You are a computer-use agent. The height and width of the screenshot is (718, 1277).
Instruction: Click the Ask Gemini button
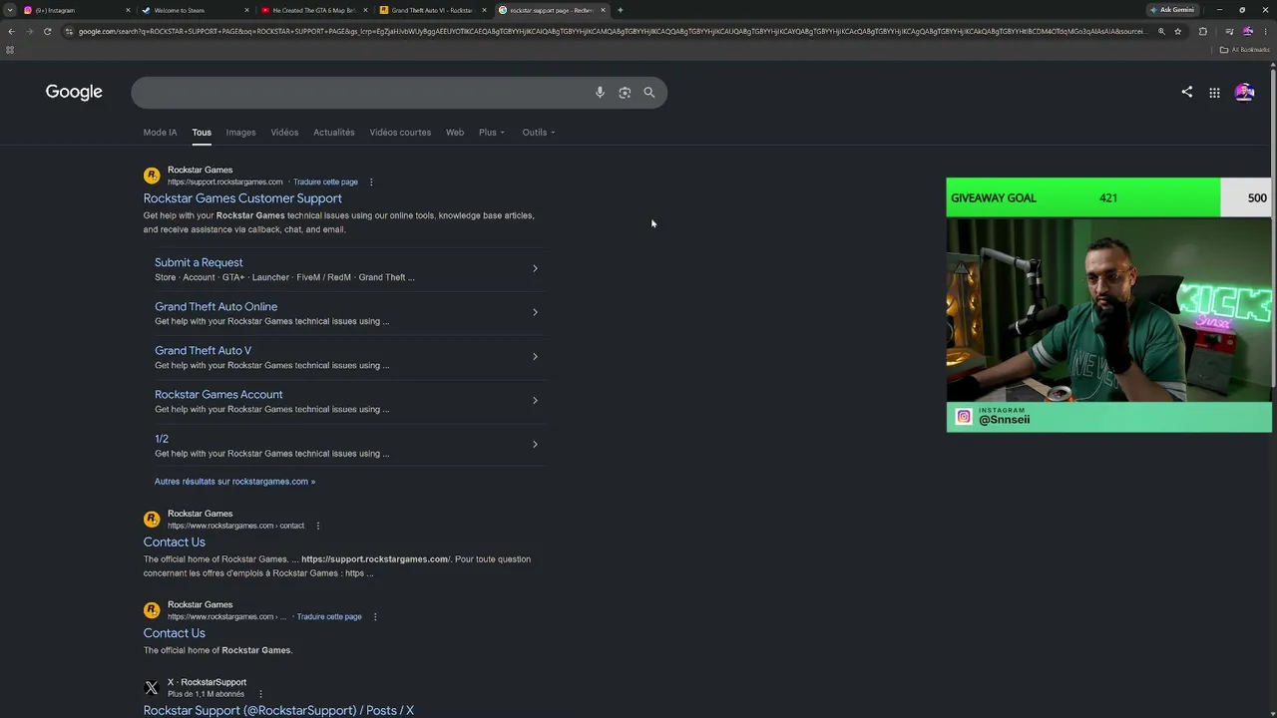coord(1172,10)
